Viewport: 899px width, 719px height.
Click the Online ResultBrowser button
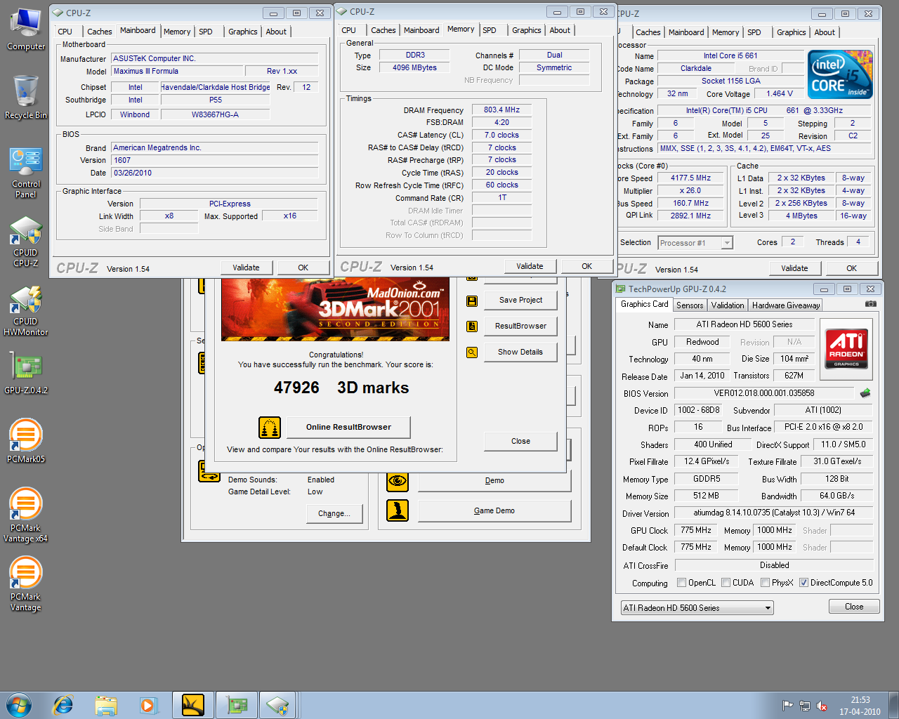click(348, 427)
